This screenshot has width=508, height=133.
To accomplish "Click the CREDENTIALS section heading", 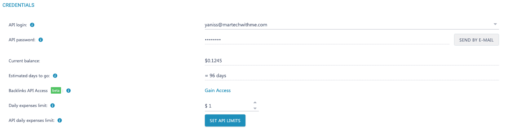I will 18,5.
